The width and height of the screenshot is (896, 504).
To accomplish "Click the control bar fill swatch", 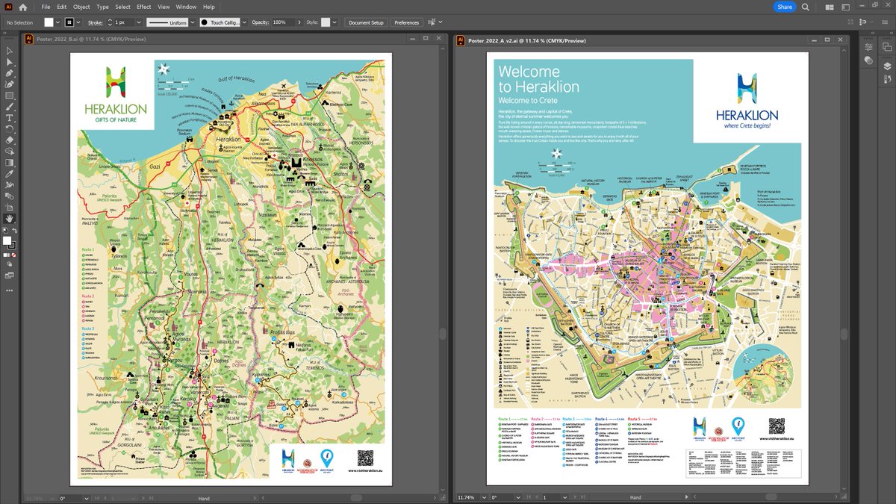I will (x=49, y=22).
